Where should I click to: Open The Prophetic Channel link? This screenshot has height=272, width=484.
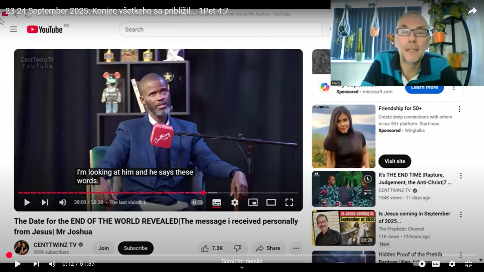tap(401, 229)
